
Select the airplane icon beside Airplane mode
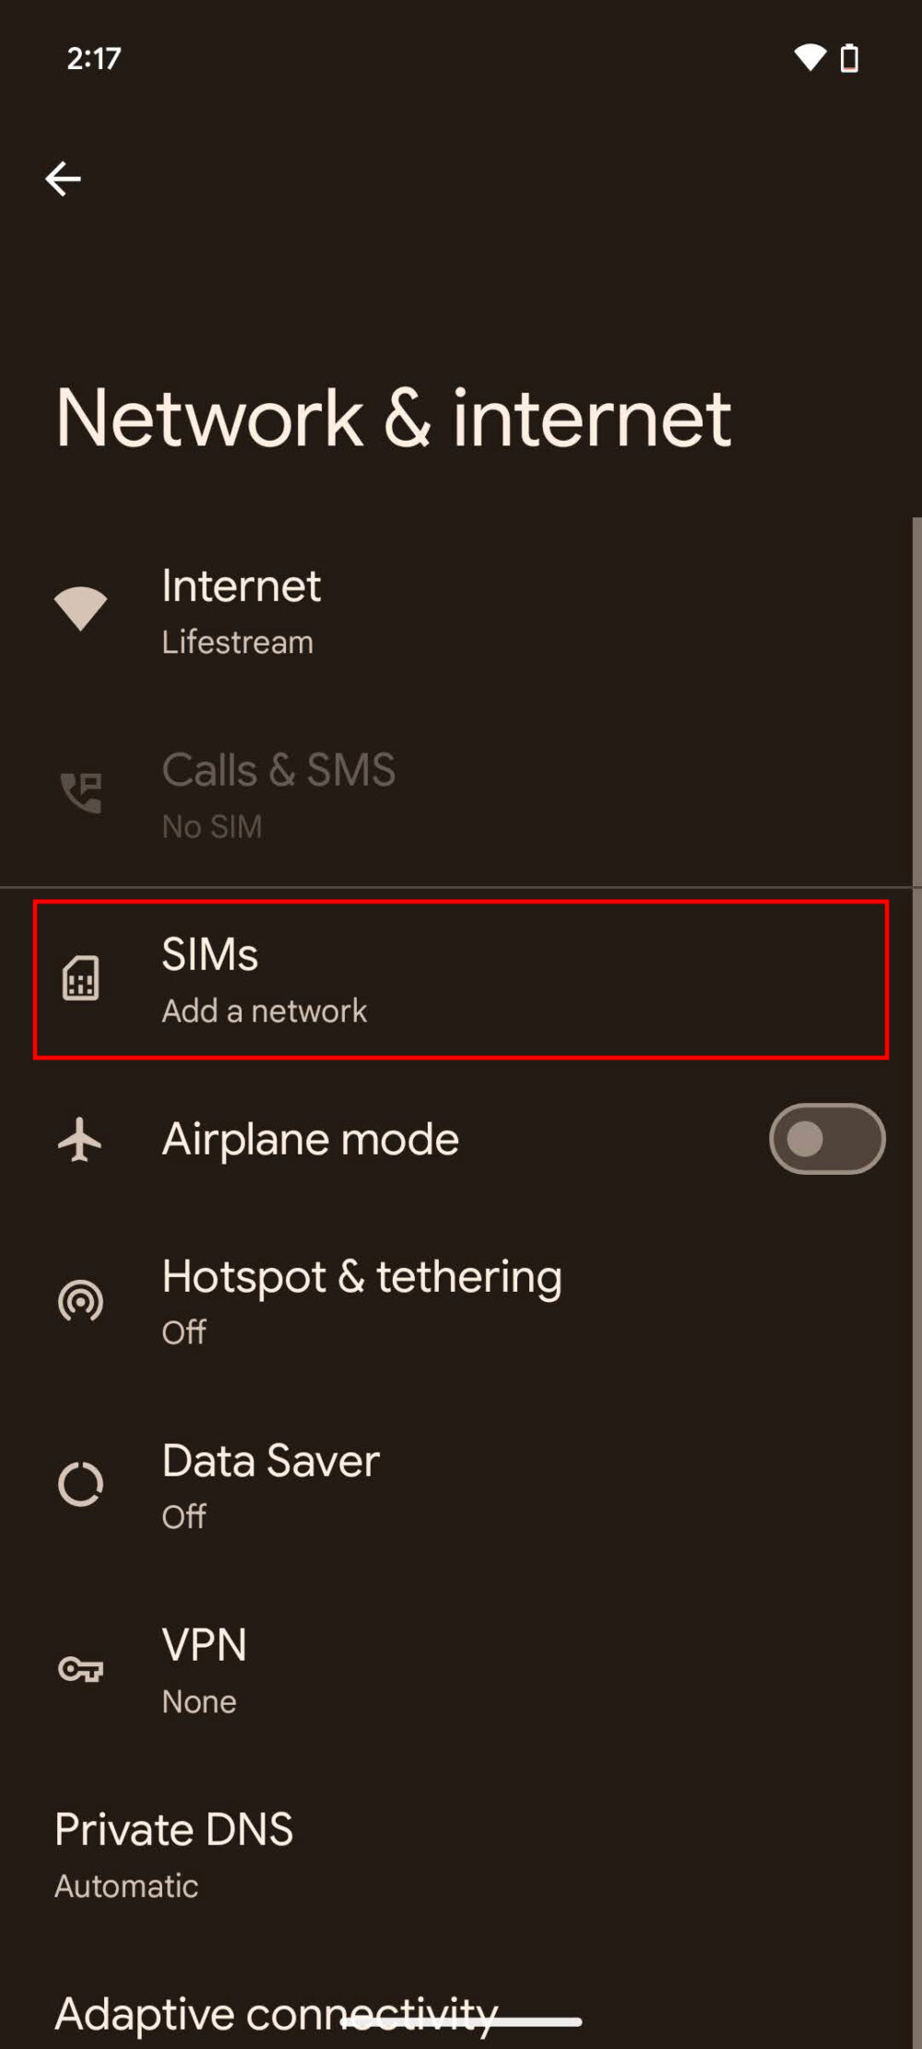click(x=81, y=1139)
